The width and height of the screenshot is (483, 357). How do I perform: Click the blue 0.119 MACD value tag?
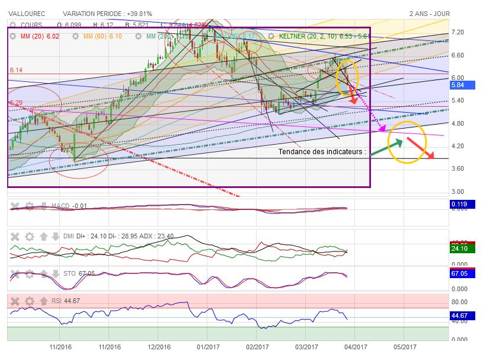pos(462,204)
